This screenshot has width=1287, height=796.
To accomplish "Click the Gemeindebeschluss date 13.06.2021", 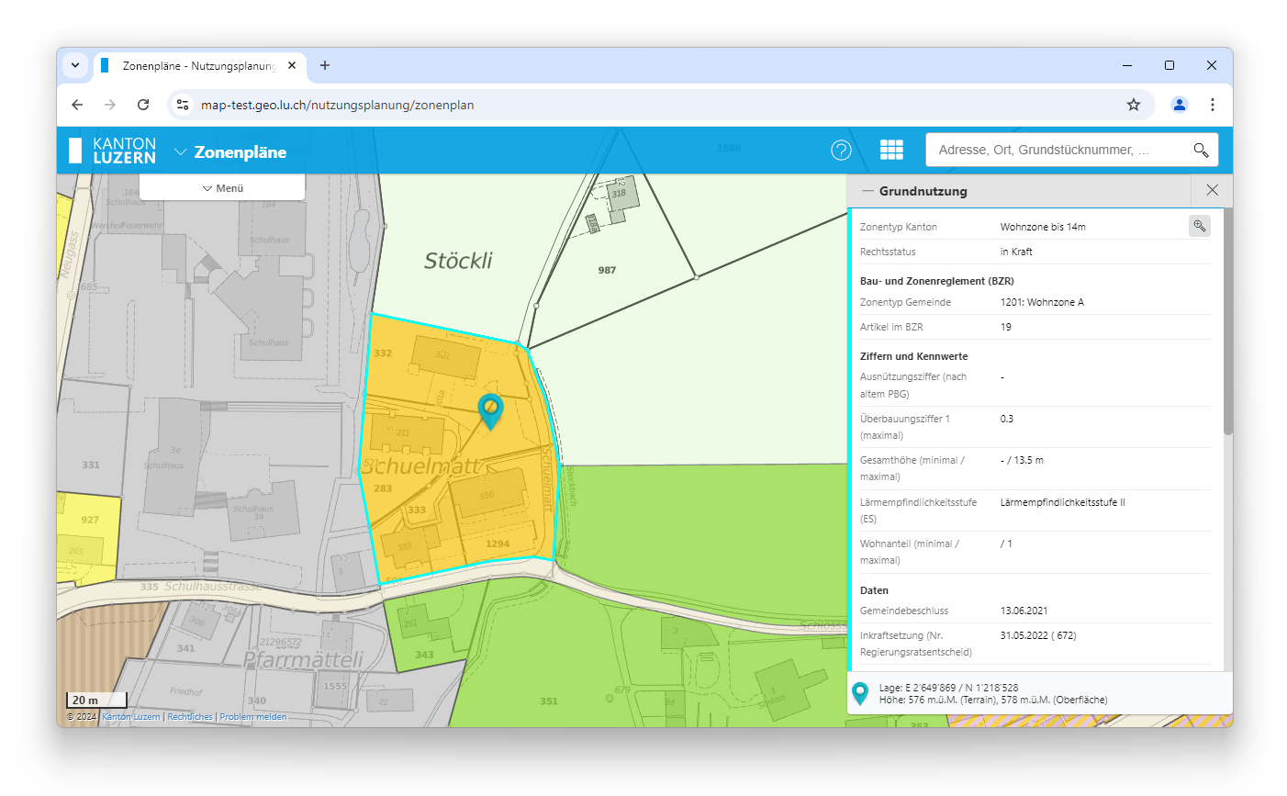I will 1024,611.
